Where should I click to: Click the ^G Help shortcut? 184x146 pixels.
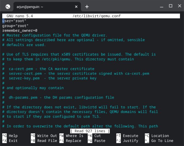(10, 136)
